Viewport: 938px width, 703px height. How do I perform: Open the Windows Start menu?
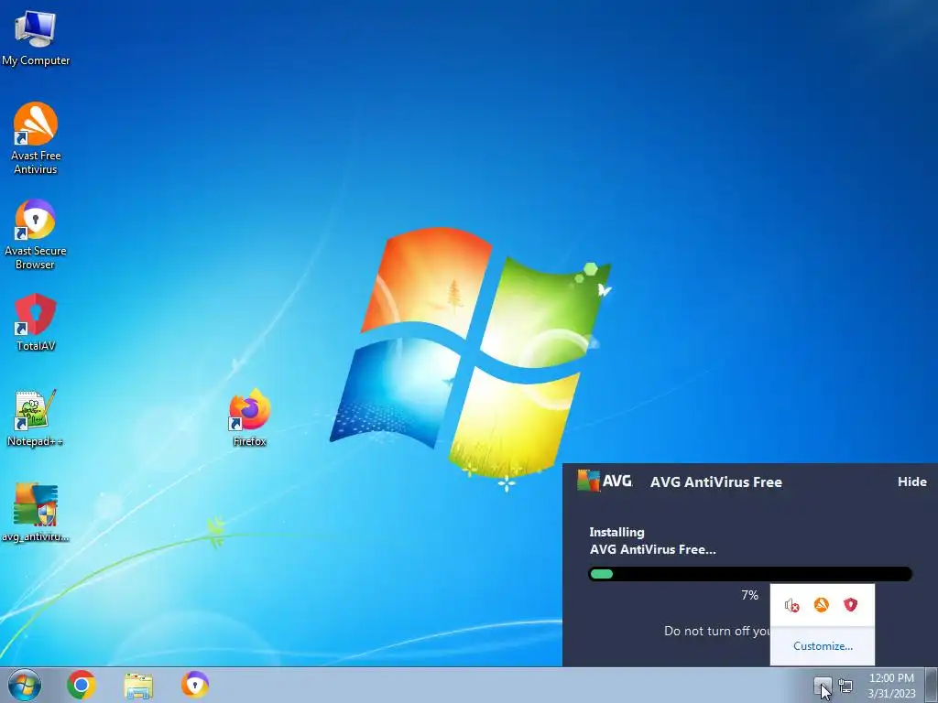pos(25,685)
